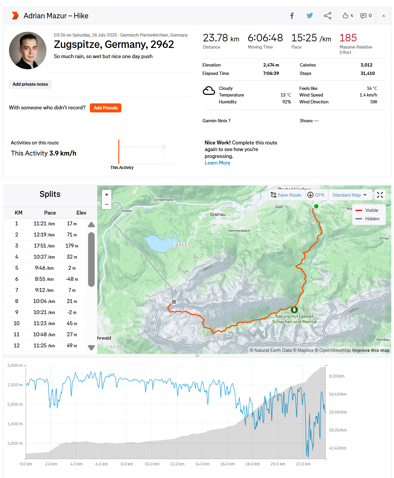This screenshot has height=478, width=394.
Task: Expand the map to fullscreen
Action: pos(380,195)
